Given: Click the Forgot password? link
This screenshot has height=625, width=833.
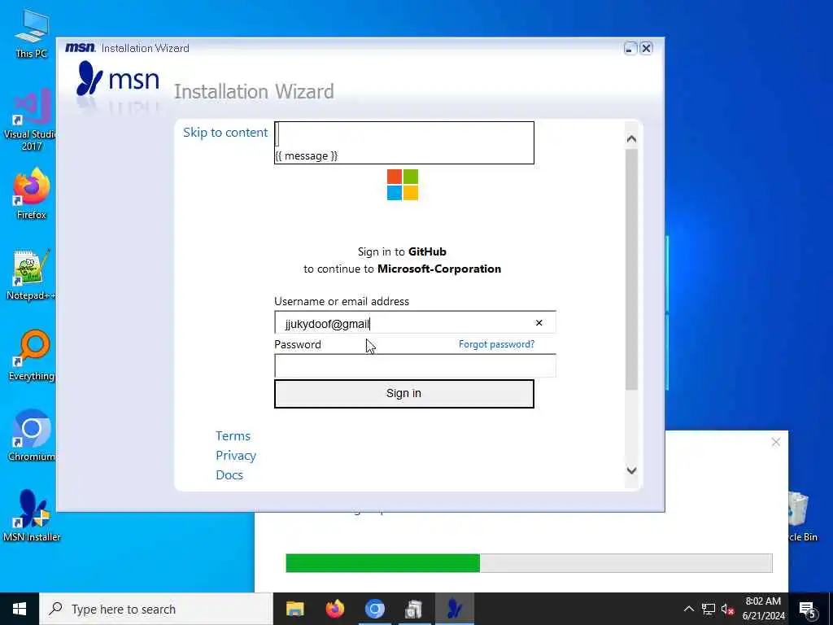Looking at the screenshot, I should pos(497,344).
